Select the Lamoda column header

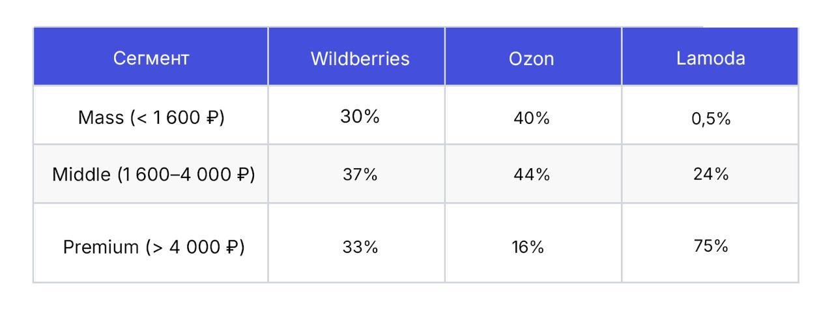(x=710, y=59)
